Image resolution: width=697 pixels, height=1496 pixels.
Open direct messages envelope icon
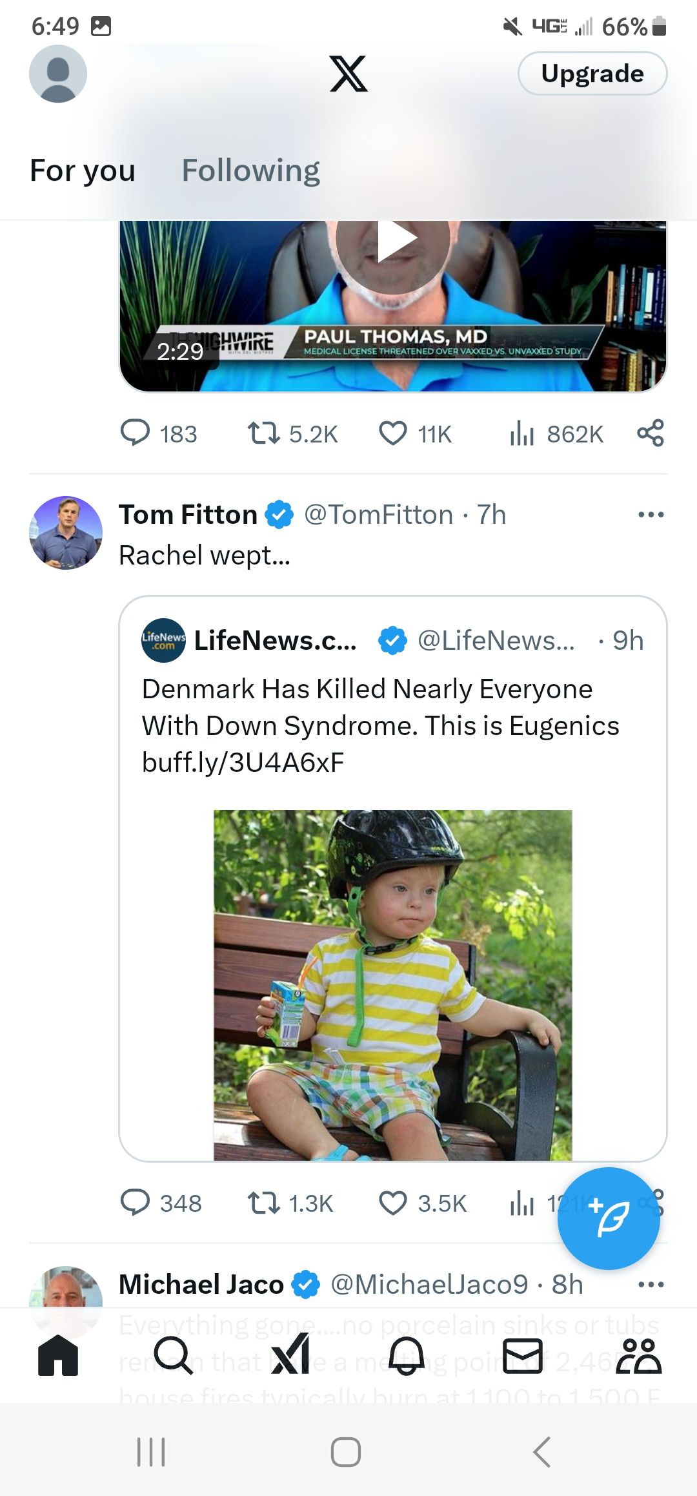click(x=522, y=1355)
